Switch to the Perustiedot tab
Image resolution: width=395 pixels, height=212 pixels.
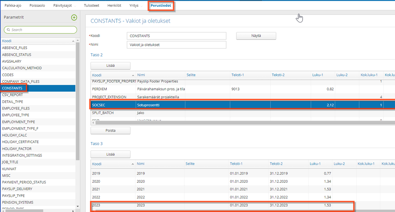coord(161,6)
